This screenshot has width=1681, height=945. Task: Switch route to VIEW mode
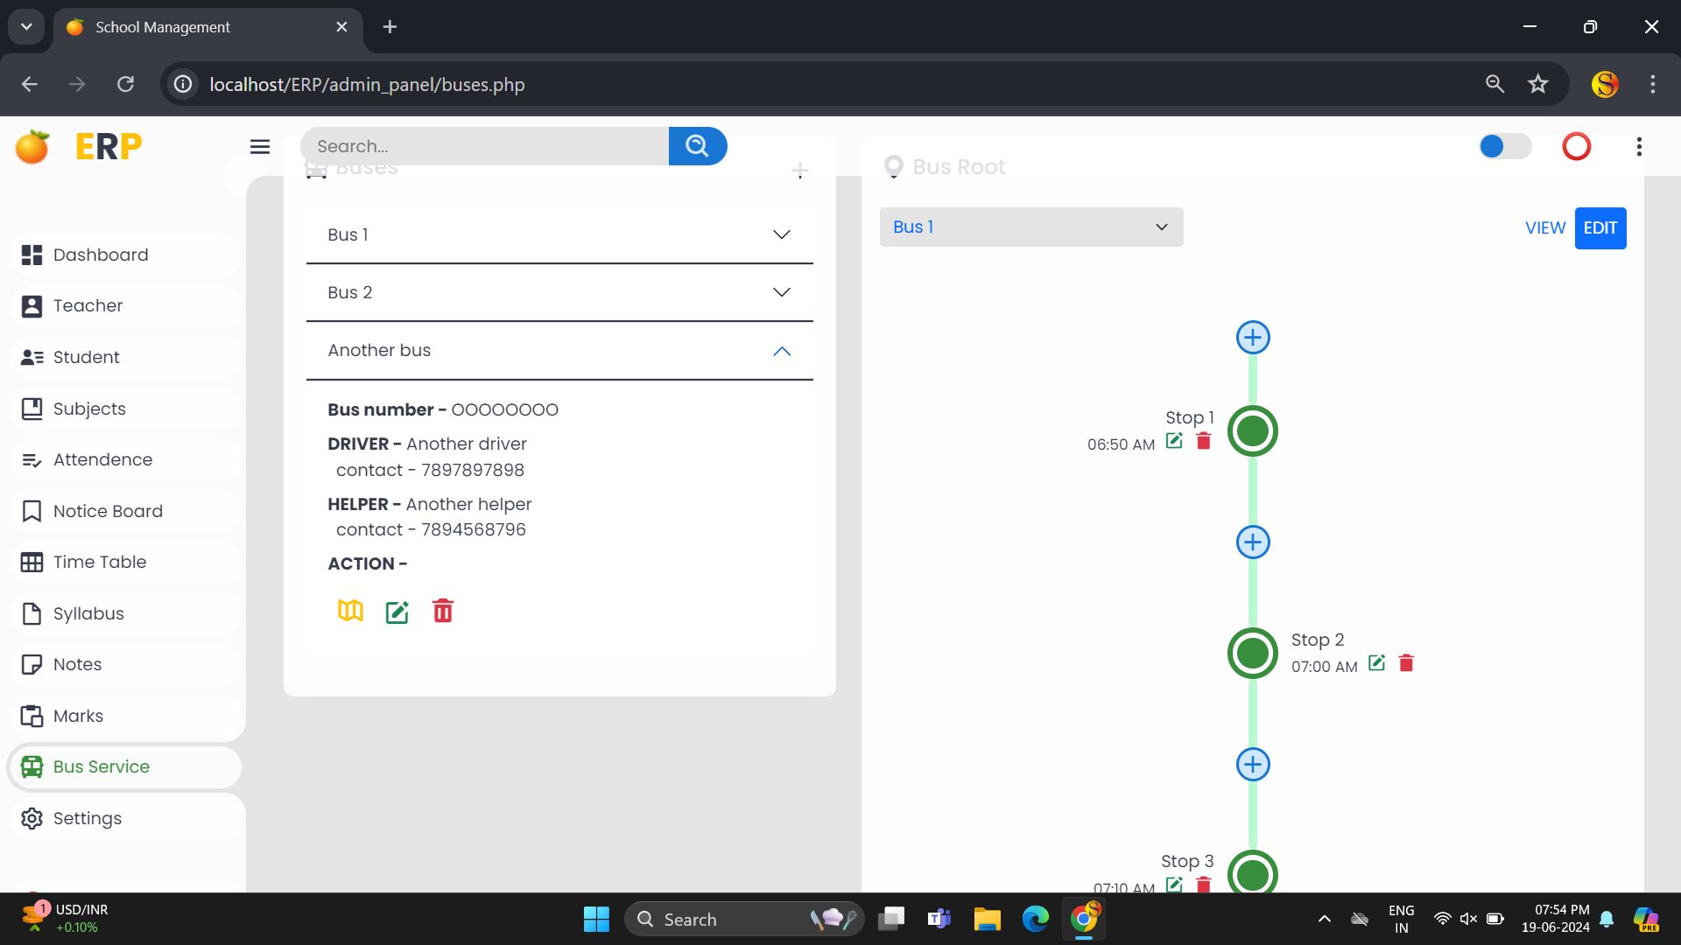[x=1544, y=228]
